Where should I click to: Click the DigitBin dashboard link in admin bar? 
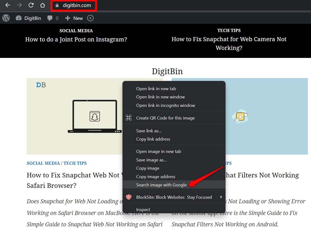28,18
